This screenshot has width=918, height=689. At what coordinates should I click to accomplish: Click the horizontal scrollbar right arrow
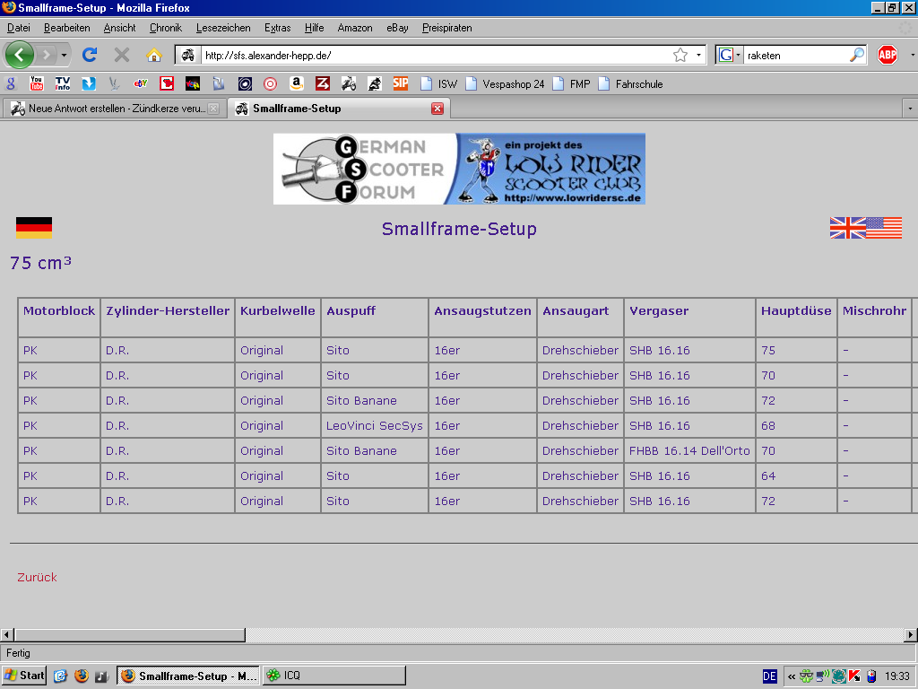pyautogui.click(x=910, y=635)
